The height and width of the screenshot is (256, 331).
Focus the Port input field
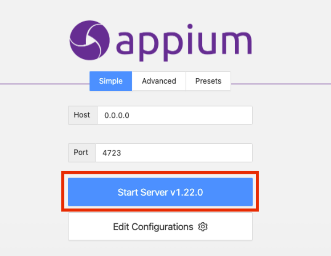tap(174, 153)
